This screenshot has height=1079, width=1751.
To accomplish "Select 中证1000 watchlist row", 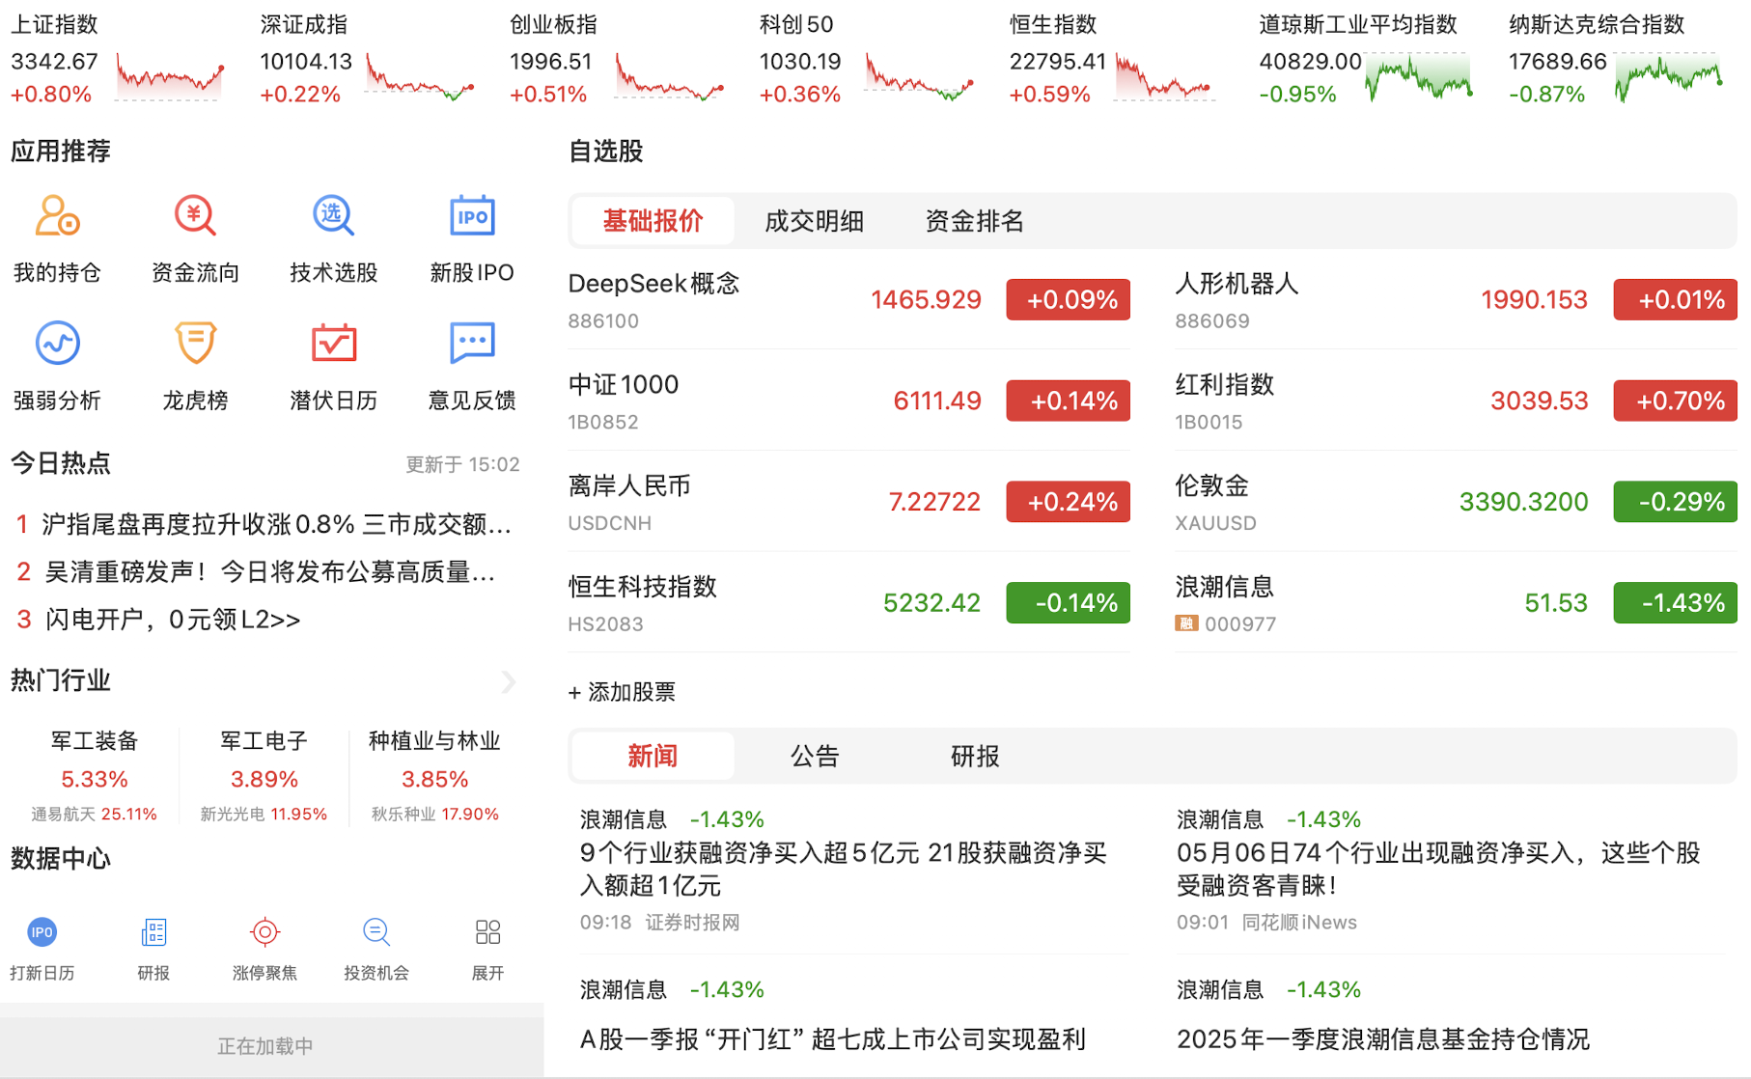I will pos(848,401).
